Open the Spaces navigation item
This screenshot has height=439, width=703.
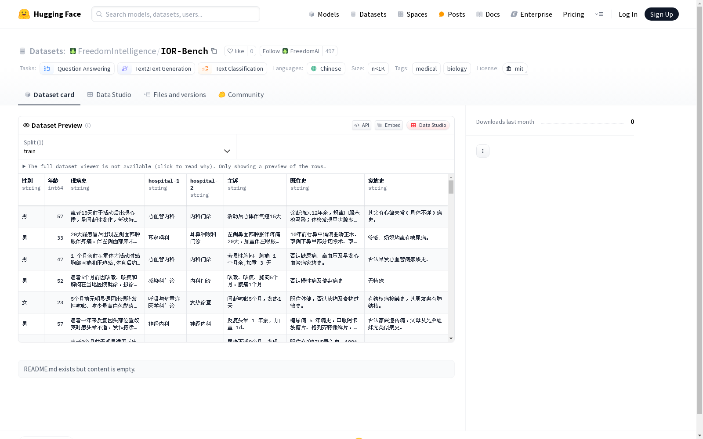click(x=412, y=14)
